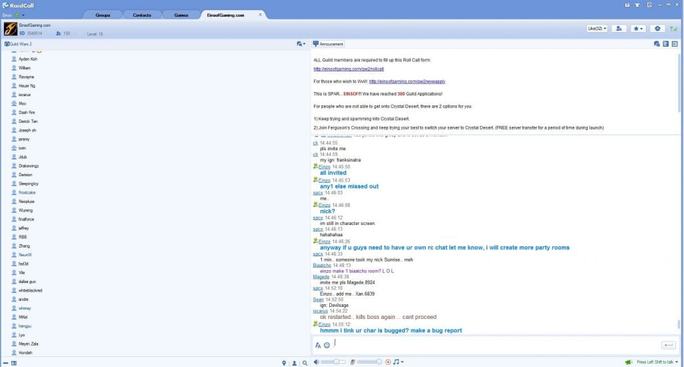Select user Derick Tan in list

point(28,121)
